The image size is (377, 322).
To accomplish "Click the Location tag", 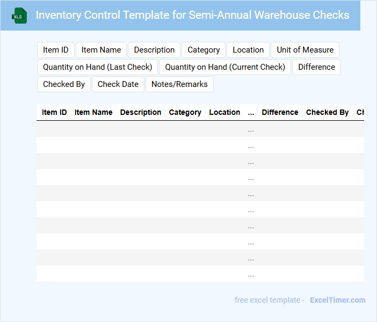I will (x=248, y=50).
